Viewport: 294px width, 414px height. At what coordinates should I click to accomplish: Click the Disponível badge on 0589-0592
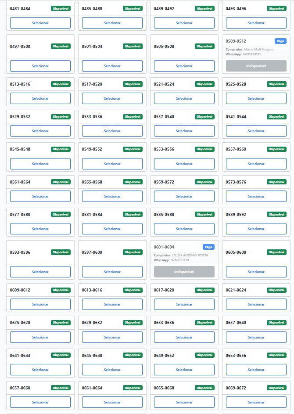[x=276, y=214]
